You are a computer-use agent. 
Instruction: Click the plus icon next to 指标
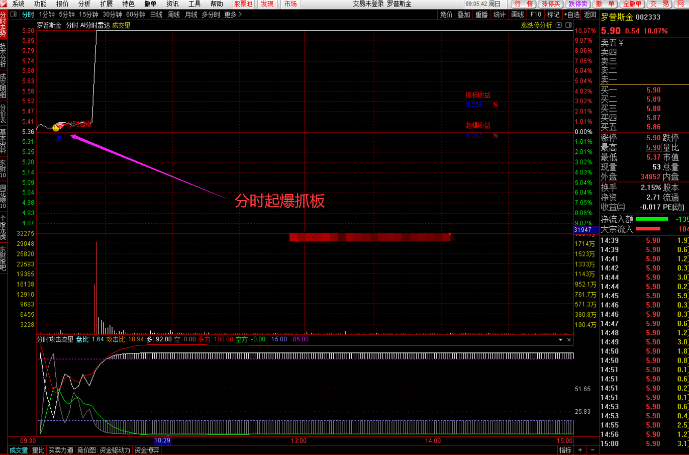[x=580, y=450]
